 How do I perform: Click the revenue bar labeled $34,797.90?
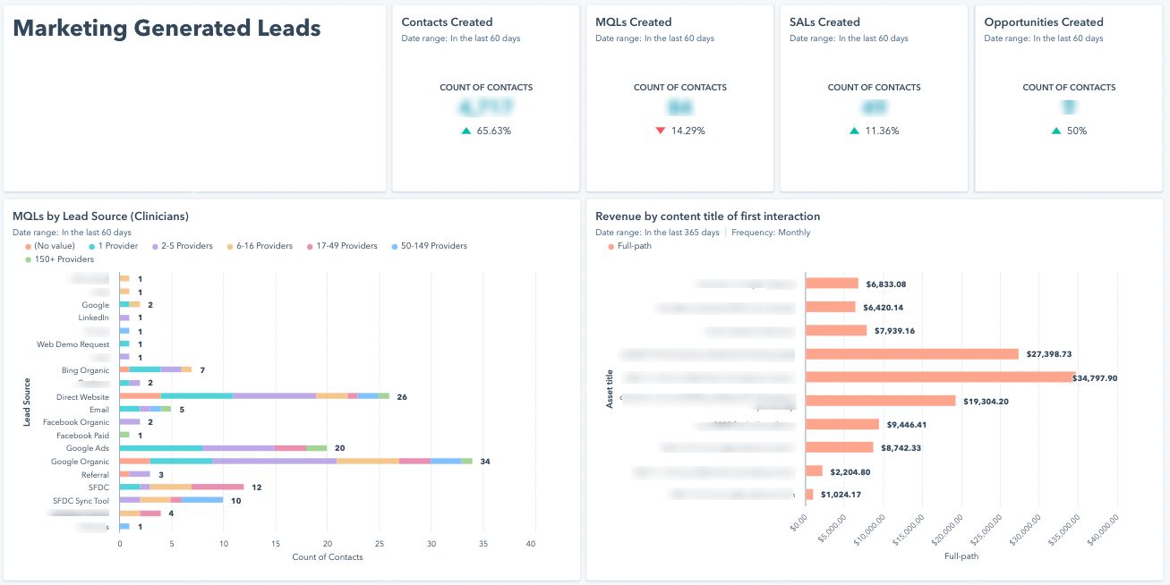tap(940, 377)
